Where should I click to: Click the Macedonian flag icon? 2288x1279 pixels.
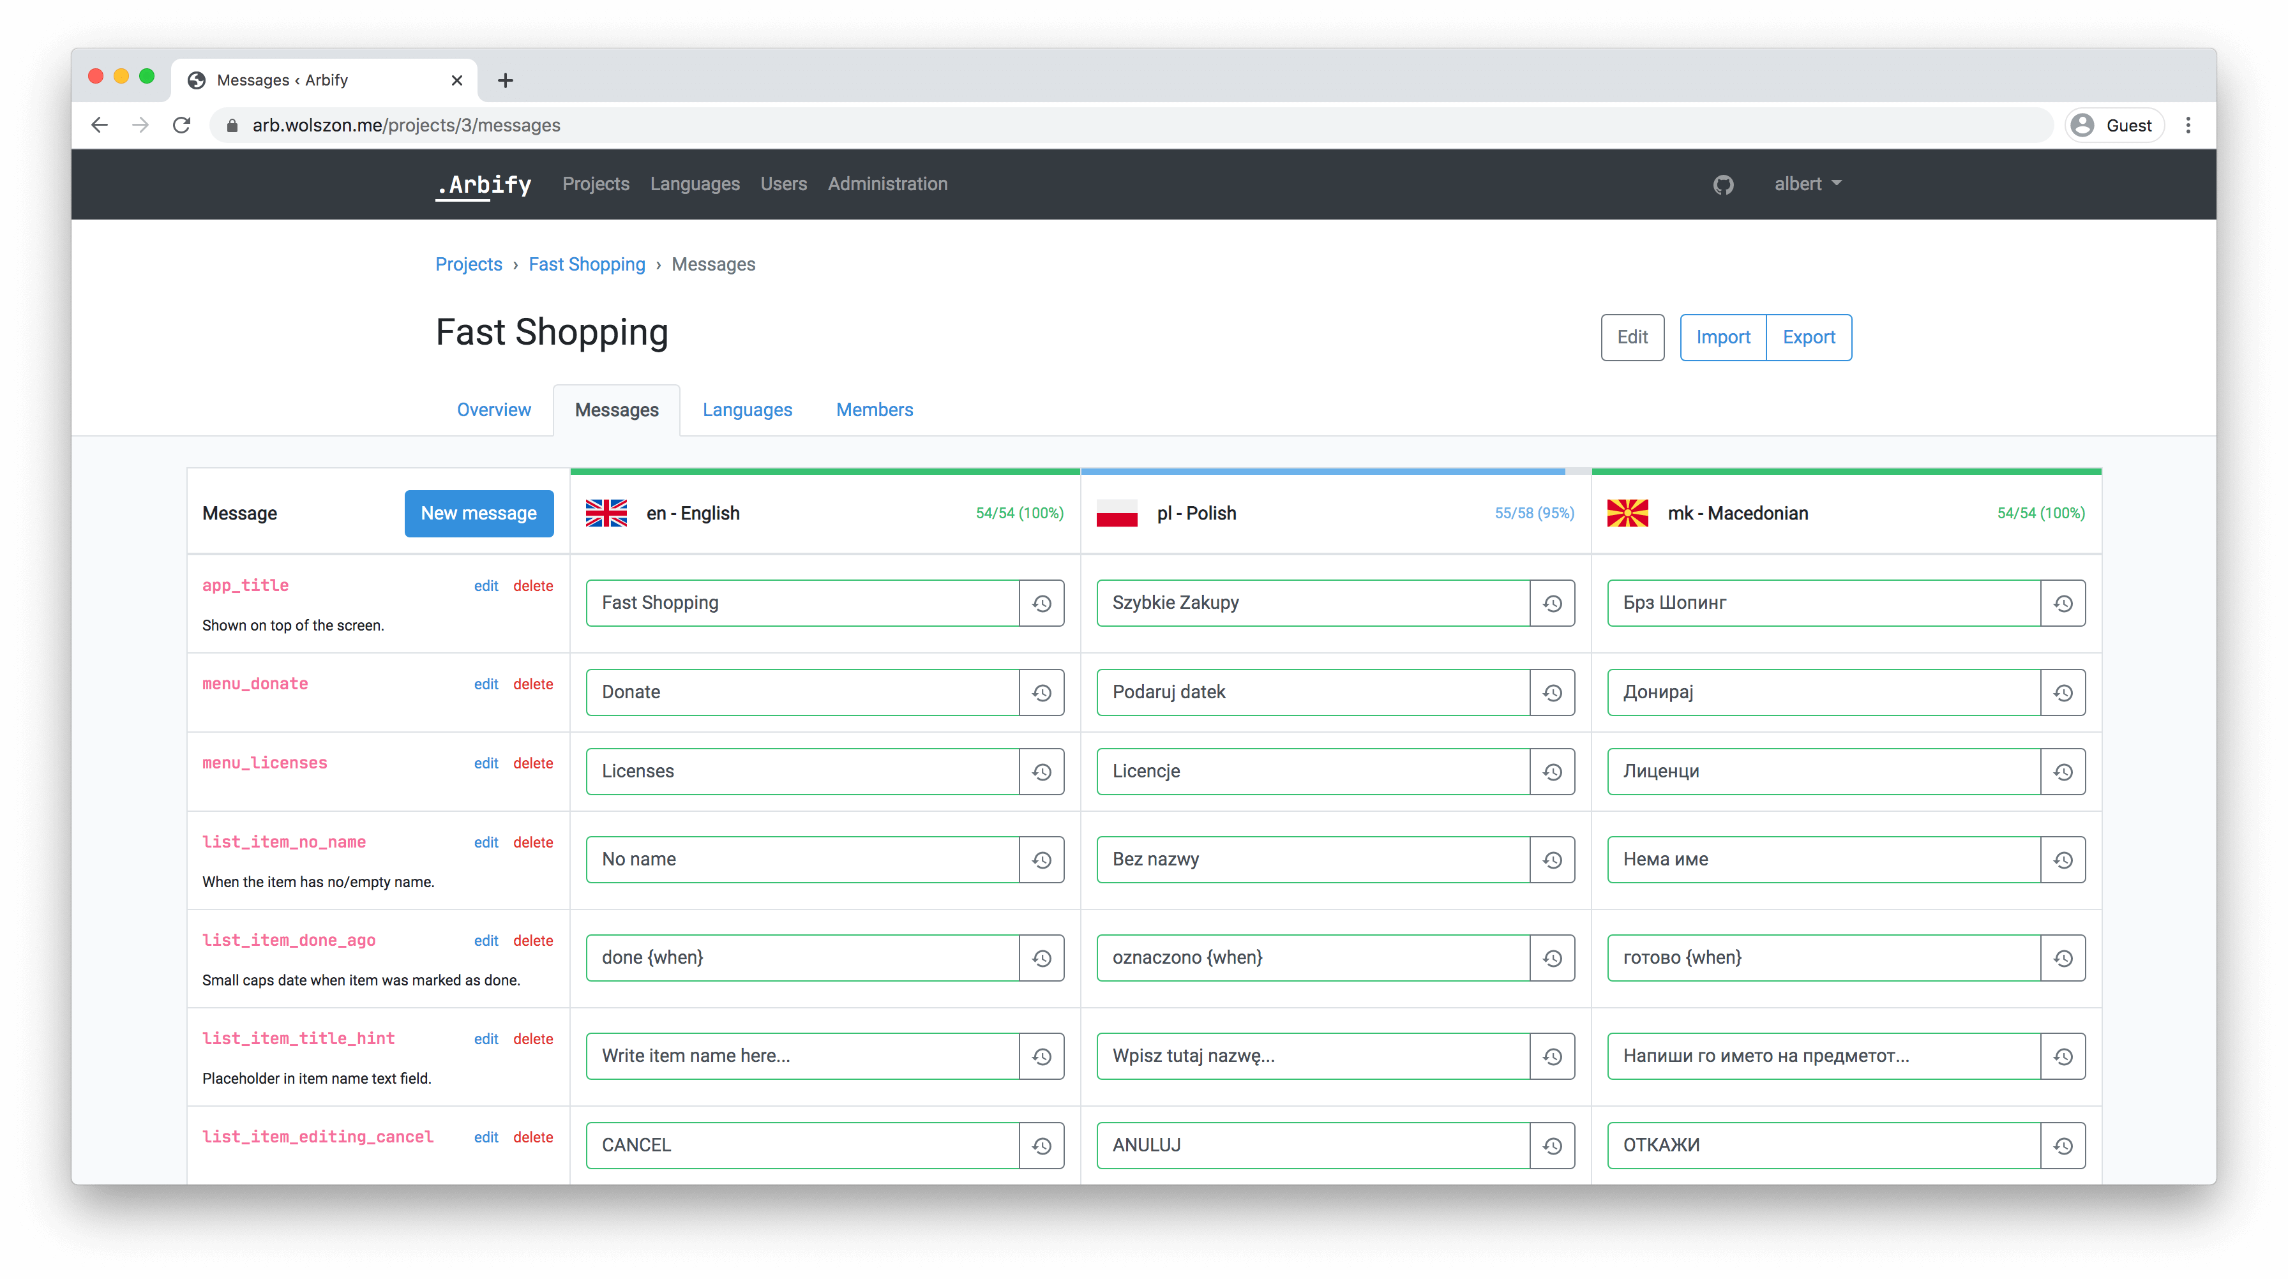tap(1627, 513)
